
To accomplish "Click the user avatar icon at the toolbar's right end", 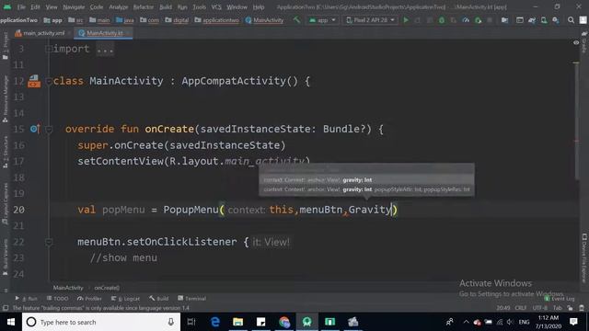I will [x=583, y=20].
